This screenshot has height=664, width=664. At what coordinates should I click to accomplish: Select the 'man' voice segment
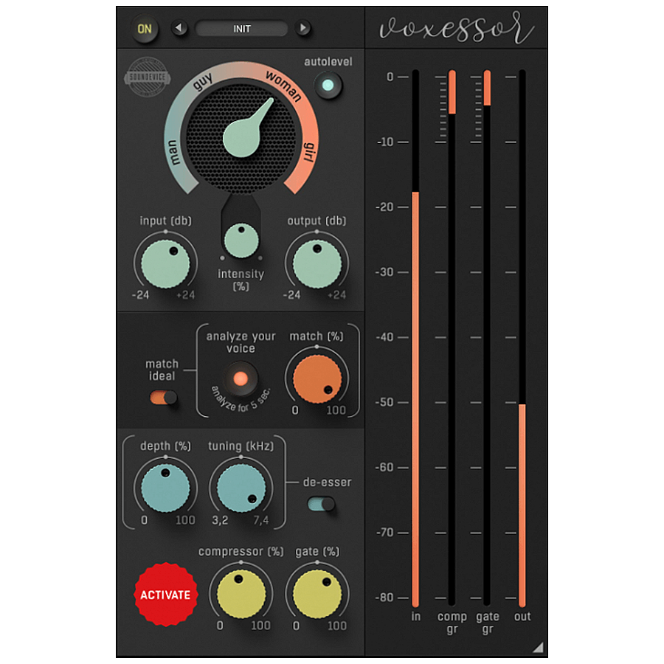pos(173,153)
